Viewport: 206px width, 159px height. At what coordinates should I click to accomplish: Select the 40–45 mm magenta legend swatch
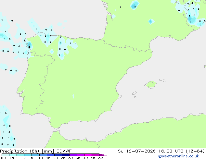(x=88, y=155)
